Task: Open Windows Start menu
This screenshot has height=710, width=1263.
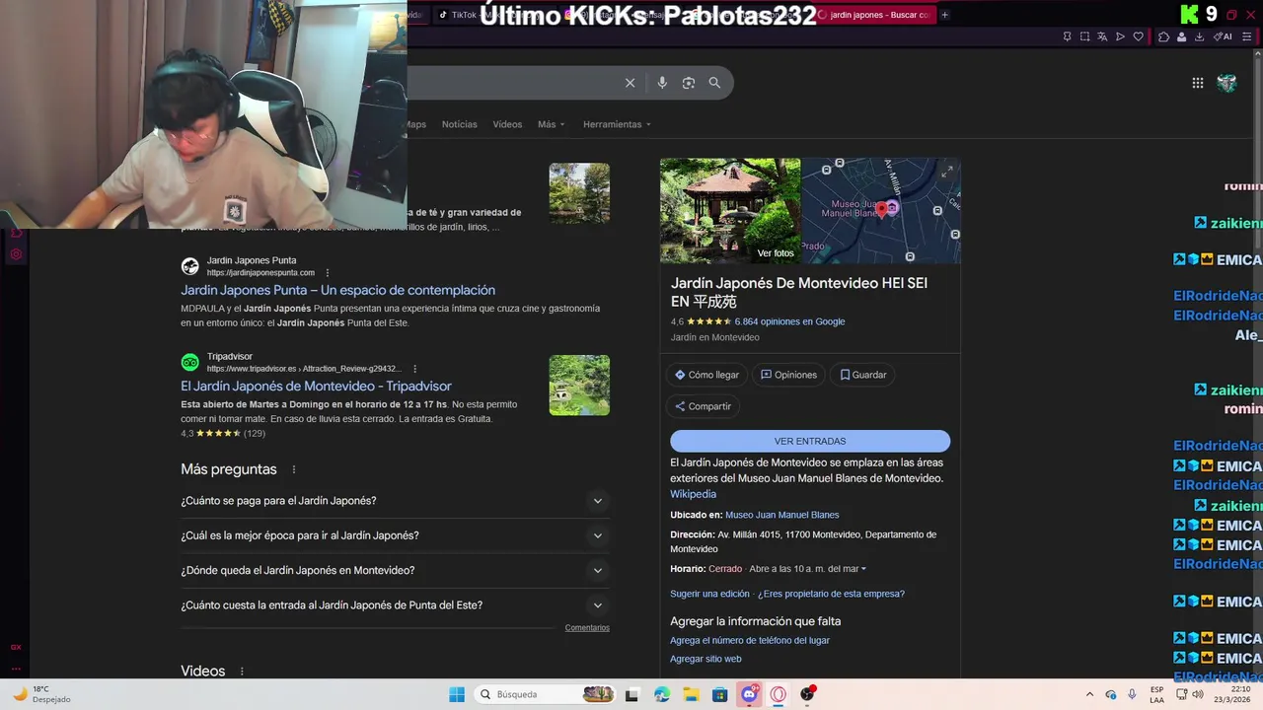Action: point(457,694)
